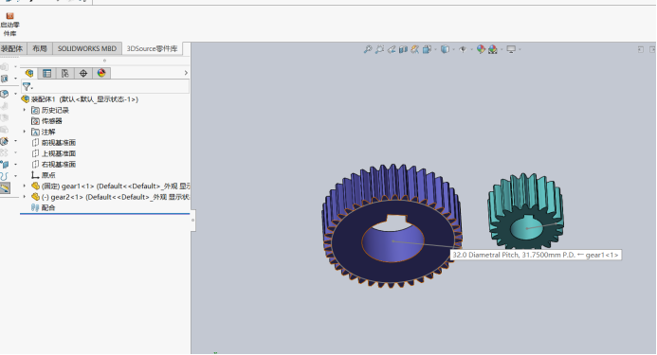
Task: Open the Hide/Show Items dropdown arrow
Action: coord(471,50)
